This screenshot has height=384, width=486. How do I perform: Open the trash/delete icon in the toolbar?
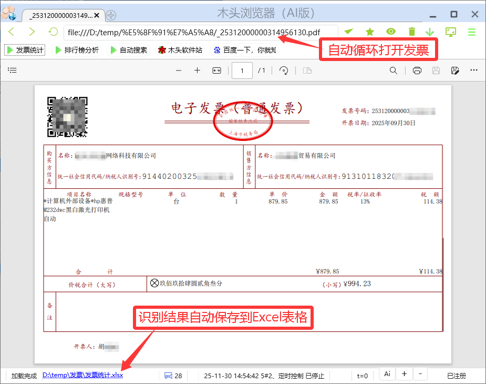pyautogui.click(x=411, y=32)
